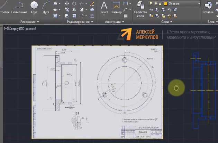This screenshot has width=218, height=143.
Task: Open the Hatch tool dropdown arrow
Action: pos(60,16)
